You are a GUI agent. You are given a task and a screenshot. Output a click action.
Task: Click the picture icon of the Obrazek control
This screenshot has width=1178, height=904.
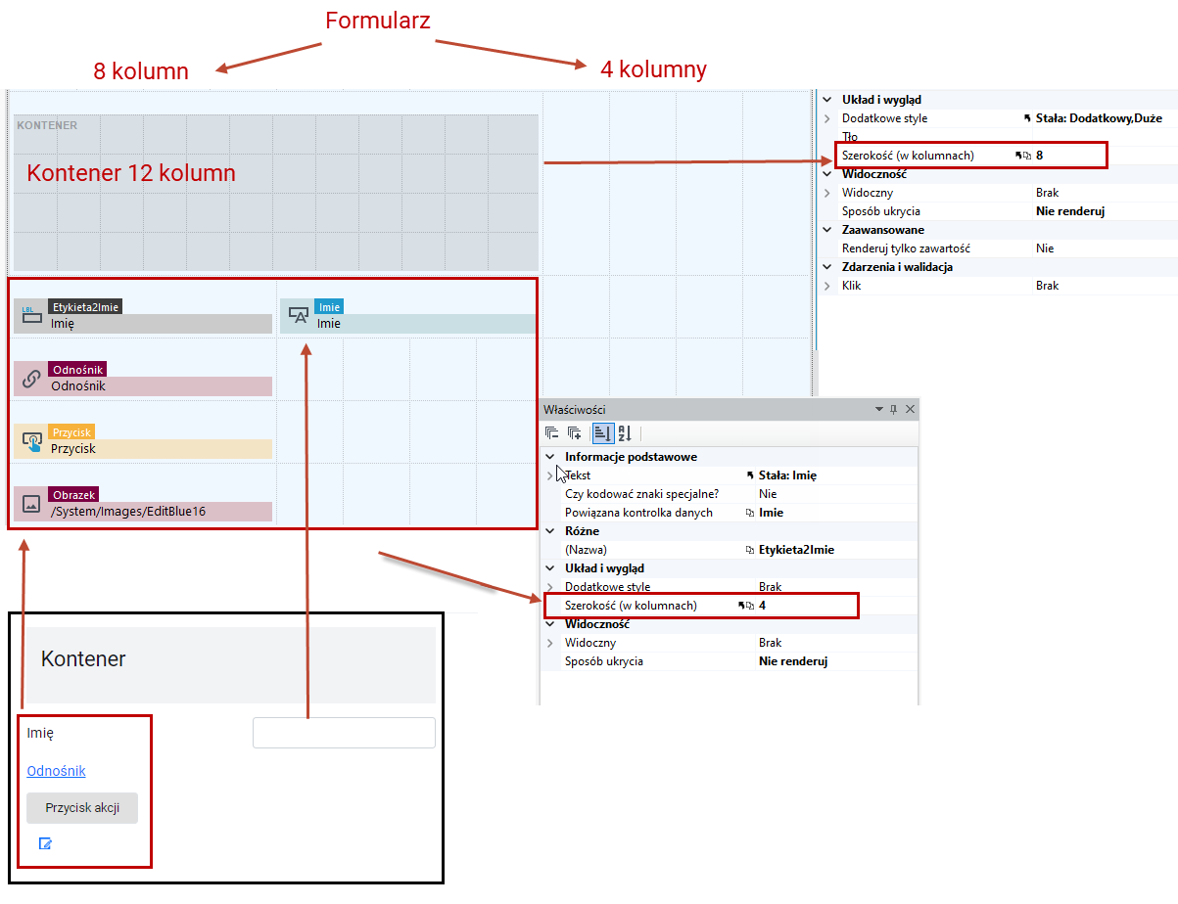point(31,503)
